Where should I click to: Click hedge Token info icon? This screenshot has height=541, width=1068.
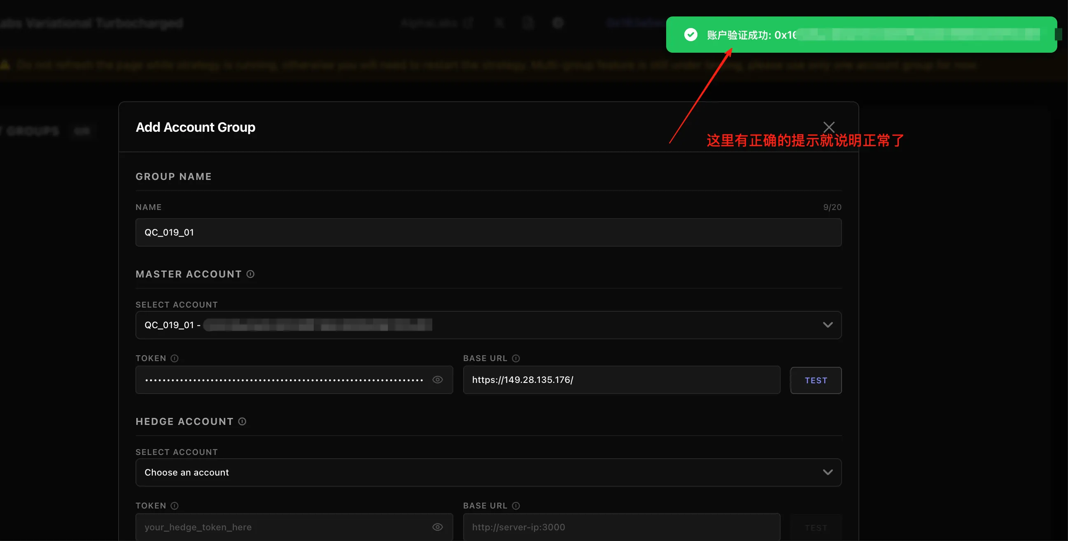(x=175, y=506)
